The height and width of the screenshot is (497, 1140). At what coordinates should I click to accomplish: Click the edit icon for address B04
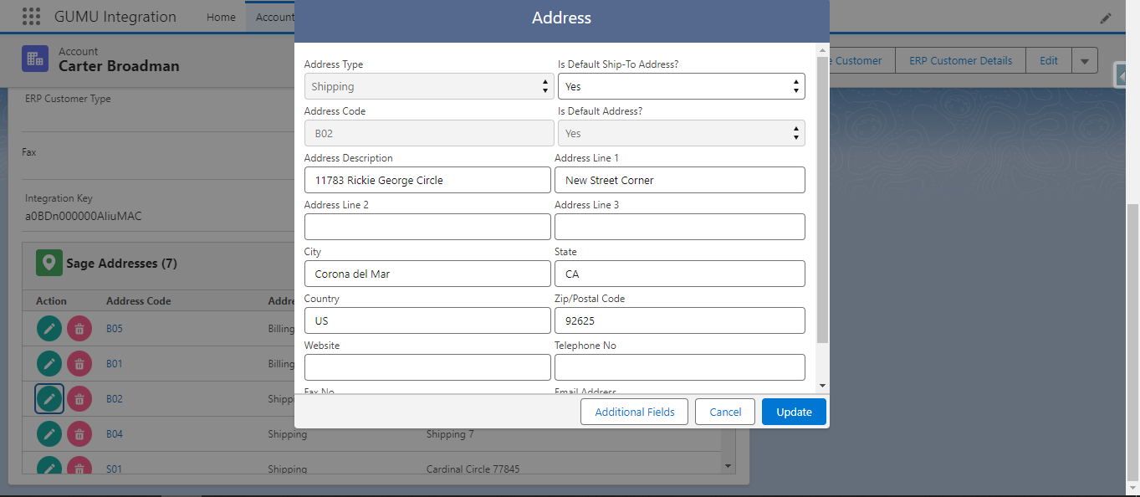[49, 434]
